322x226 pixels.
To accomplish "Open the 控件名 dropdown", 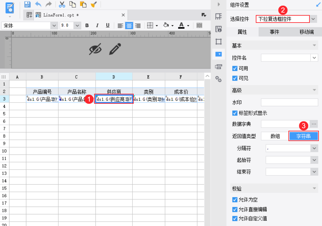I will click(314, 58).
